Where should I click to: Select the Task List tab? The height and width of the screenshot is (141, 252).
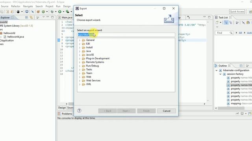click(x=223, y=17)
